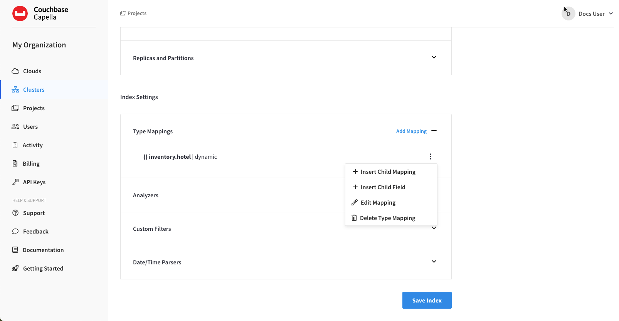The image size is (619, 321).
Task: Click the Support question-mark icon
Action: tap(15, 213)
